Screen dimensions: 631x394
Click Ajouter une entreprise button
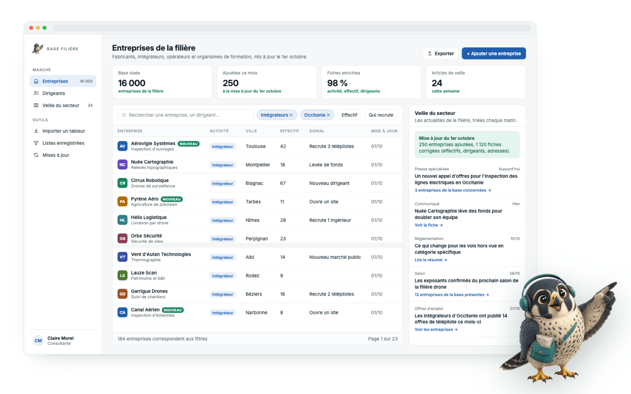[494, 53]
